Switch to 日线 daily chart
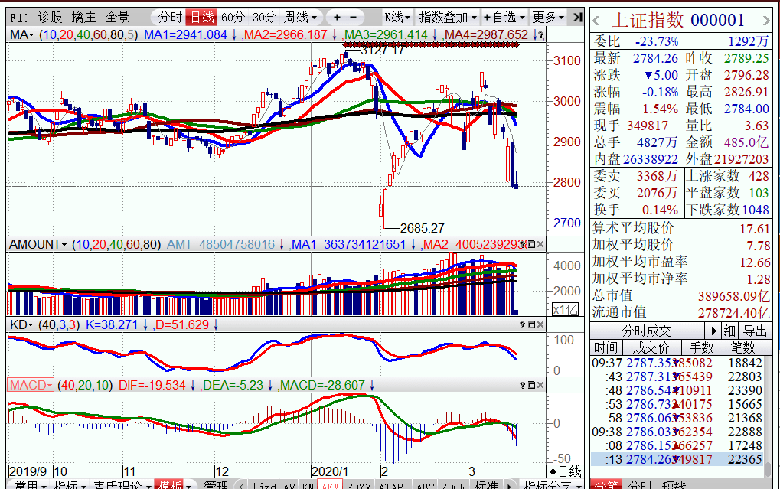This screenshot has width=780, height=489. pyautogui.click(x=202, y=18)
